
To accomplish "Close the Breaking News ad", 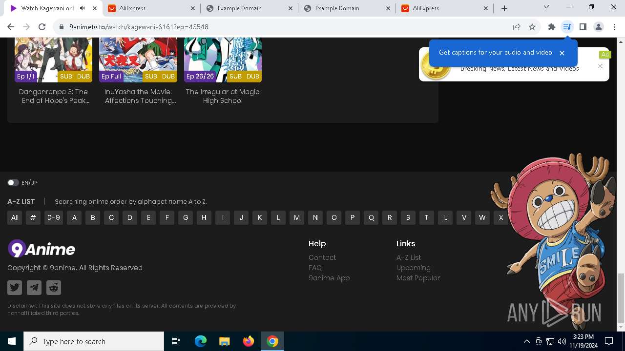I will click(601, 66).
